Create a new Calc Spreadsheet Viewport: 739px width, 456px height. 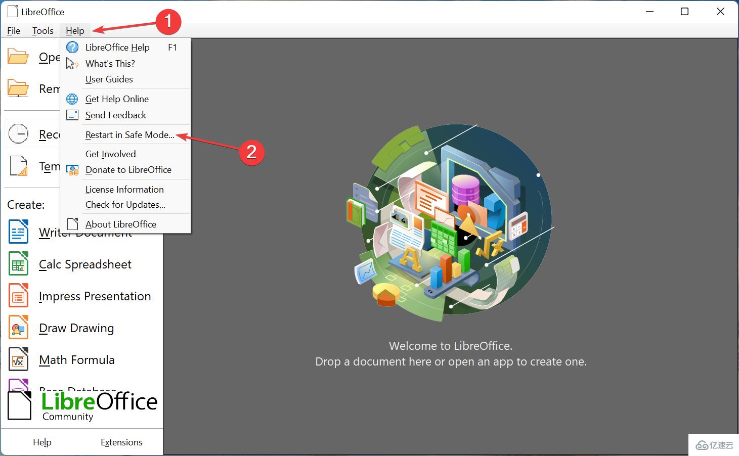coord(85,264)
